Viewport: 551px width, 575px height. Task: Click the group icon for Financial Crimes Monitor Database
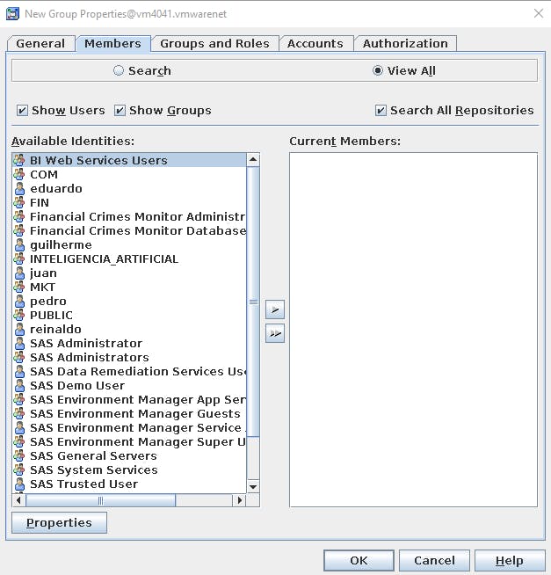pyautogui.click(x=19, y=230)
